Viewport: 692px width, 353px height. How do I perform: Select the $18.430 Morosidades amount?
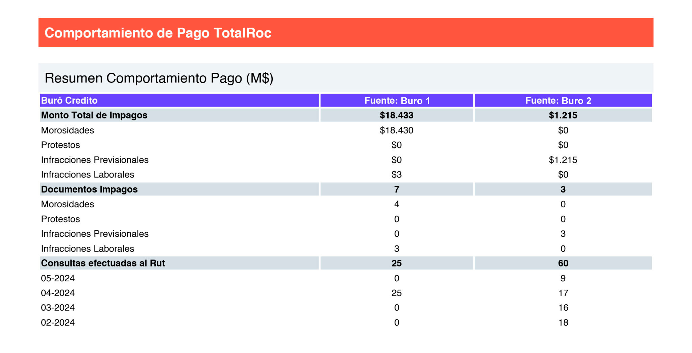click(397, 130)
